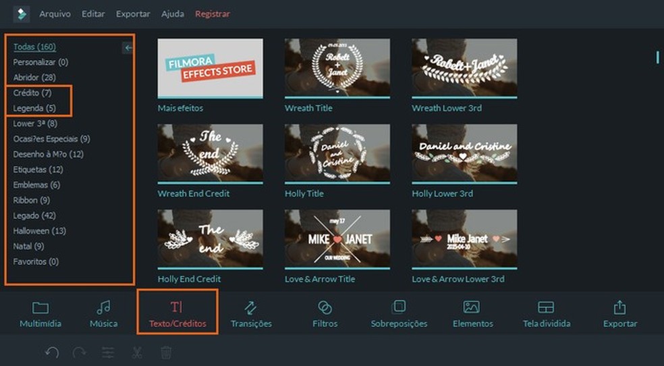
Task: Select the Holly Title thumbnail
Action: pyautogui.click(x=337, y=154)
